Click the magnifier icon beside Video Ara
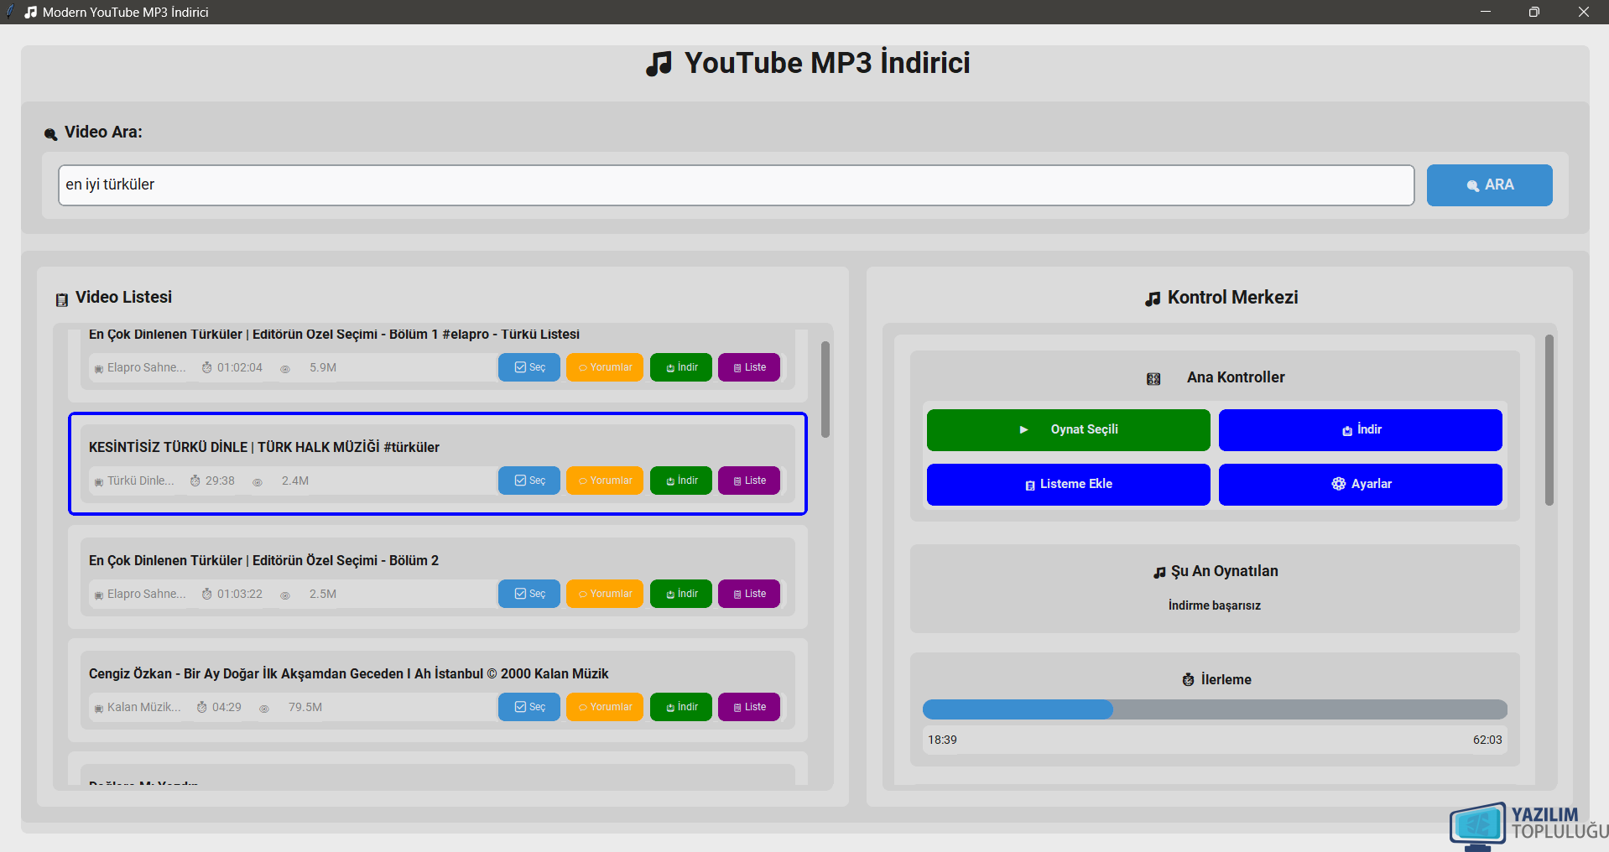The image size is (1609, 852). click(x=50, y=134)
